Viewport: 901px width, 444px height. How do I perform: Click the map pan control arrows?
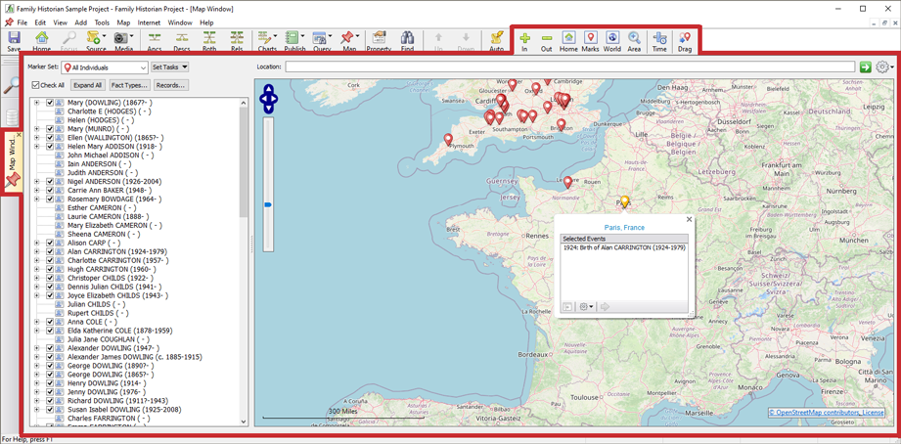(x=269, y=99)
